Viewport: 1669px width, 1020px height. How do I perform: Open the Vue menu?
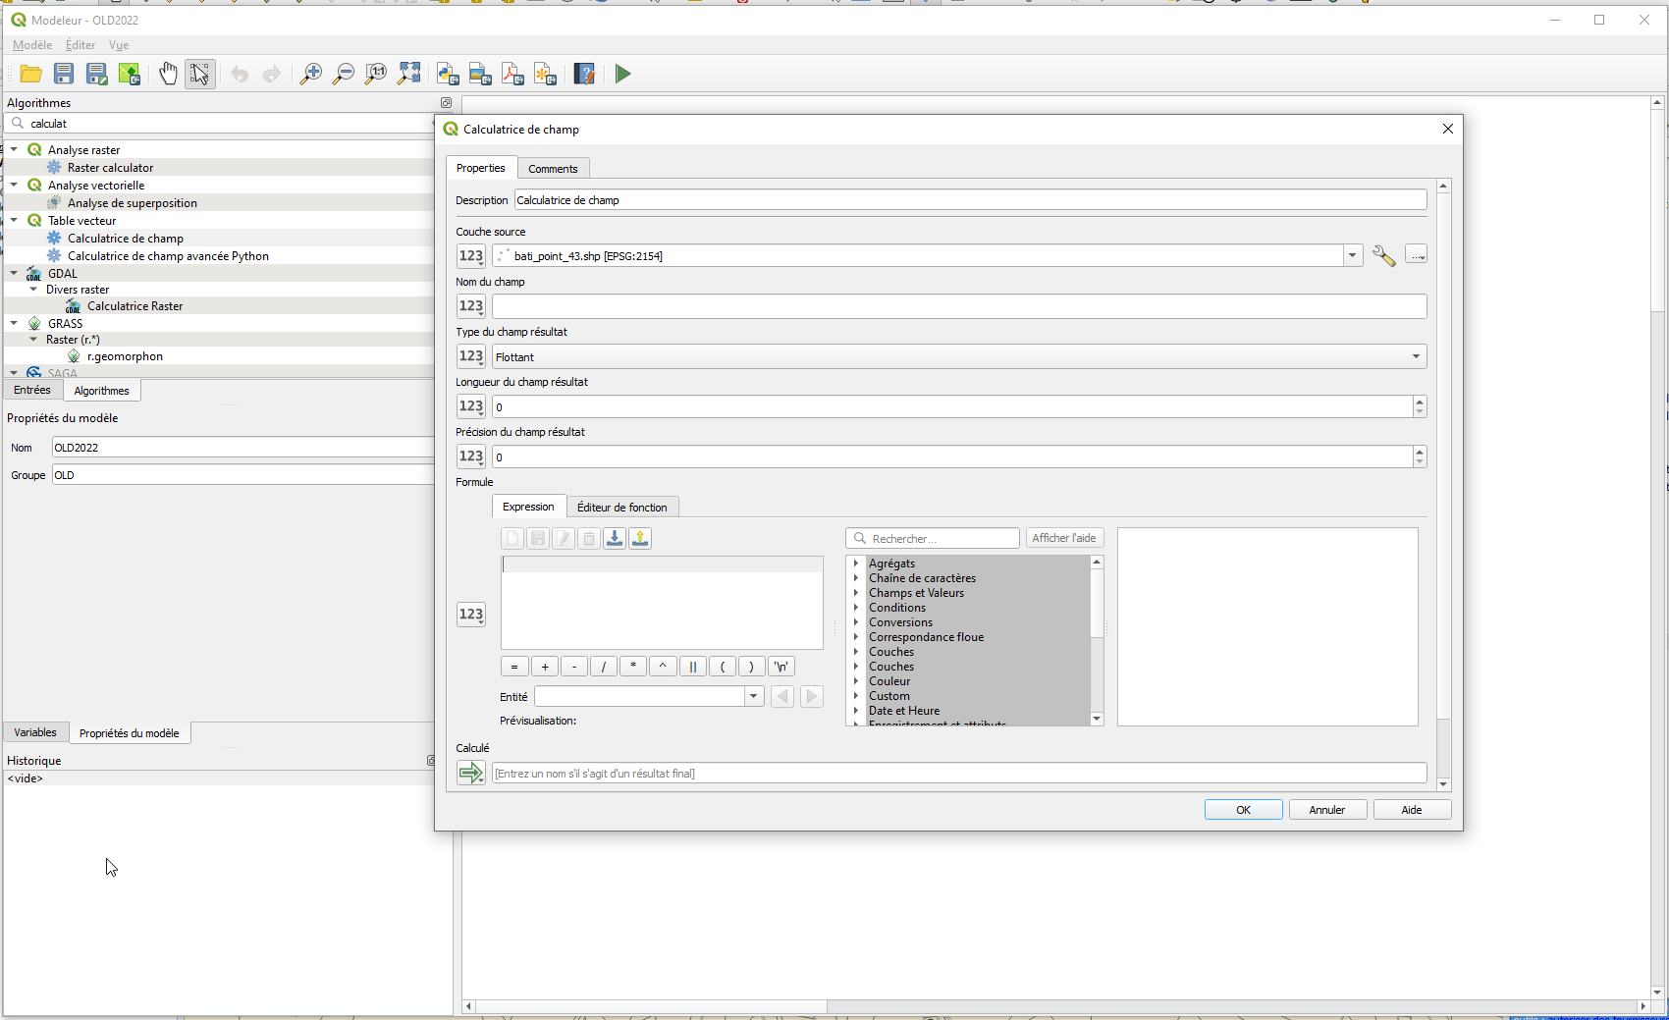tap(118, 45)
